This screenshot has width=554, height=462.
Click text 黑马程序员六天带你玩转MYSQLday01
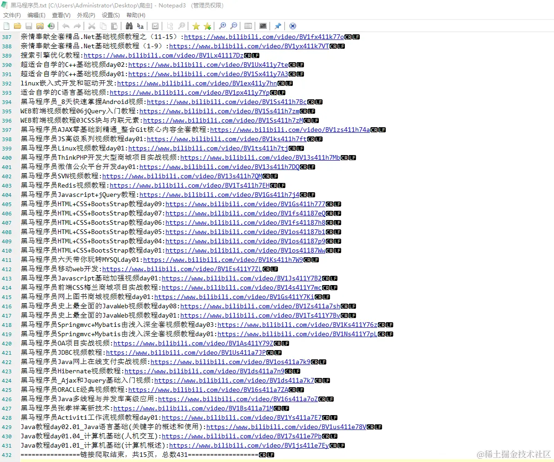(80, 260)
